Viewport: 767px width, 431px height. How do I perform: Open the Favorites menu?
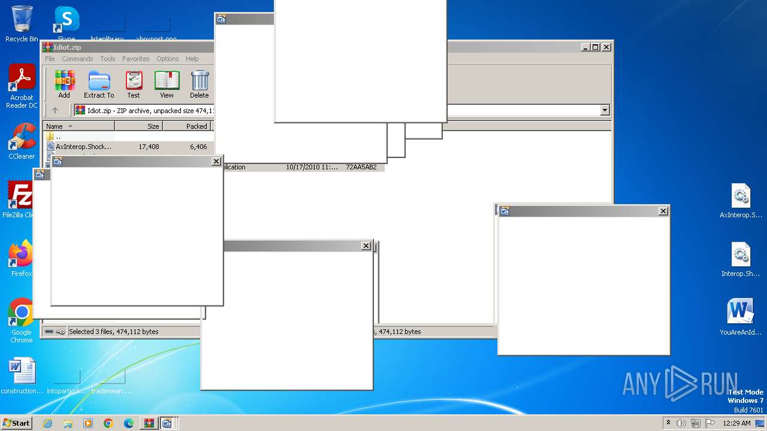(136, 59)
